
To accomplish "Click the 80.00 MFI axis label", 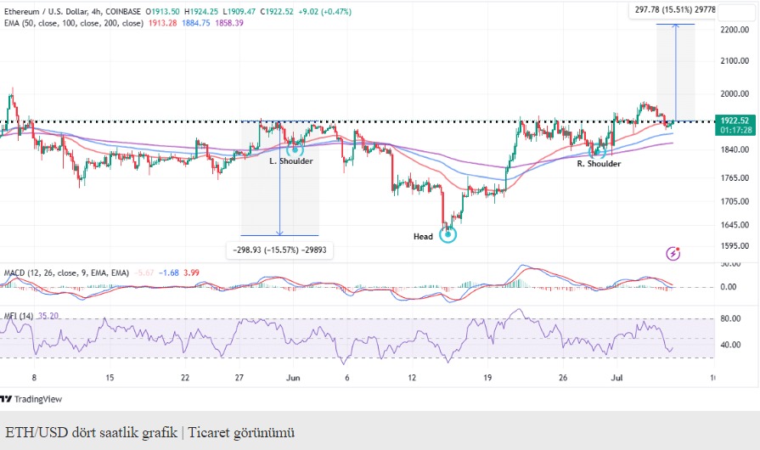I will [x=730, y=318].
